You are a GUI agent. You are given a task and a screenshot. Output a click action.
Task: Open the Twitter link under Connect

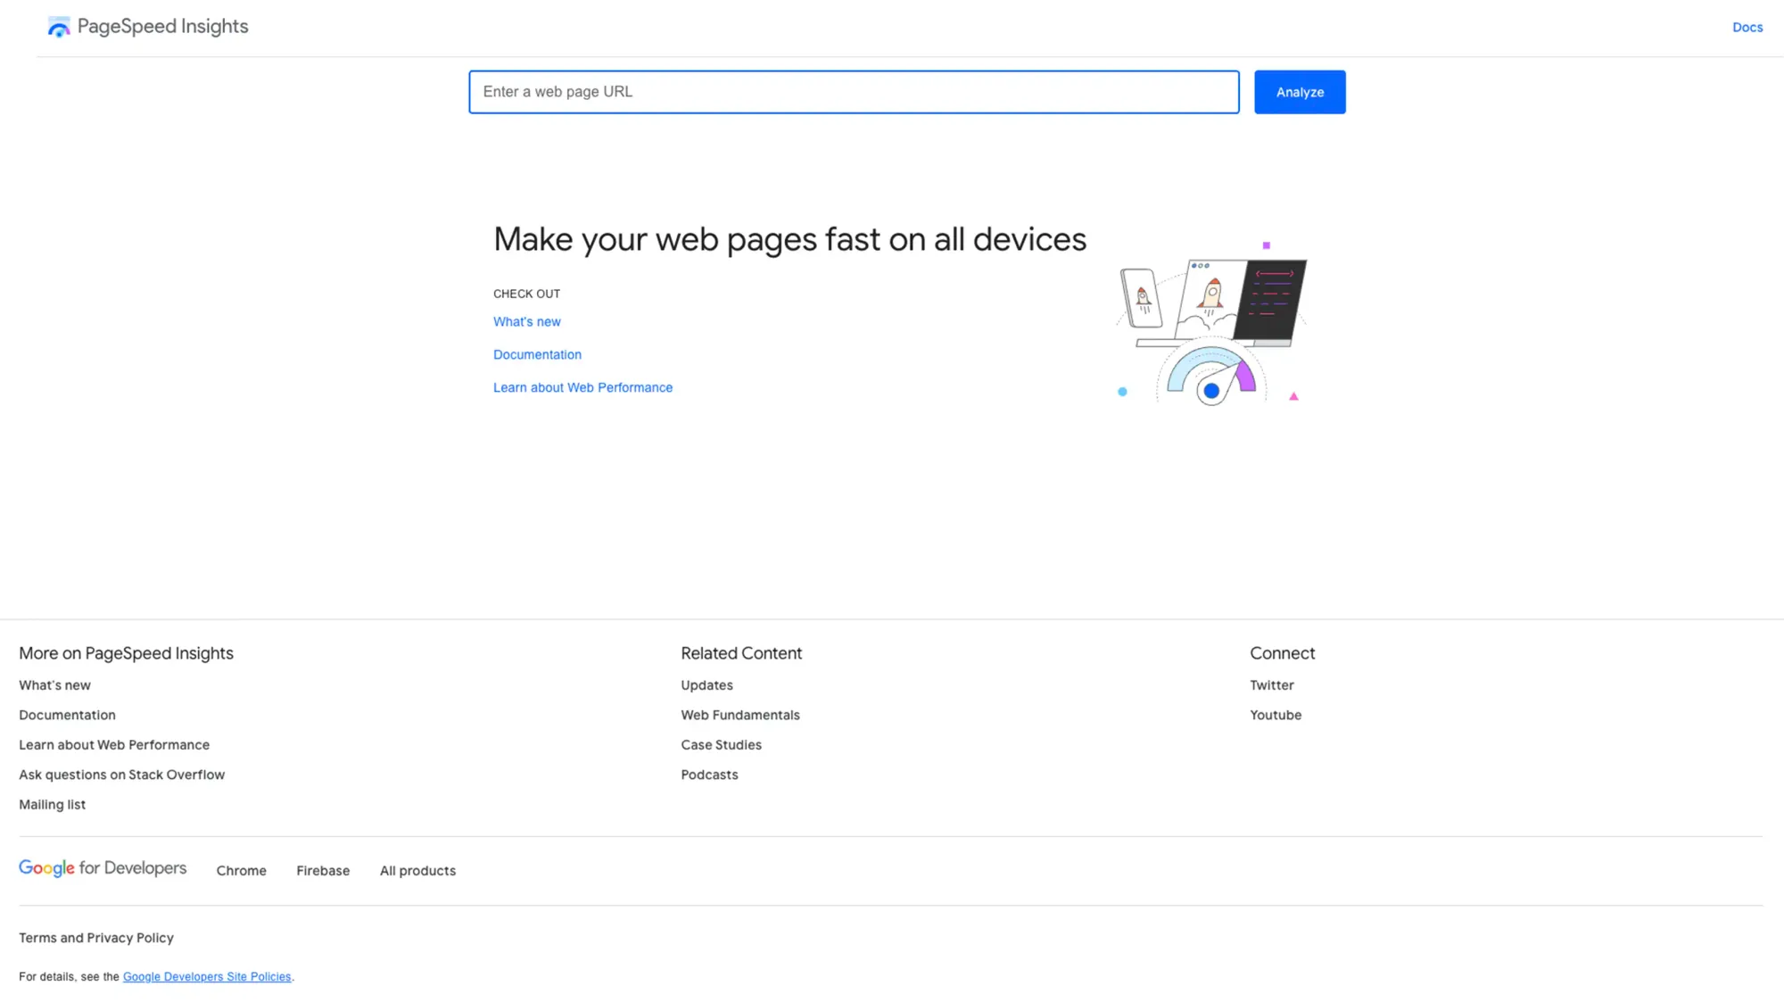point(1271,685)
